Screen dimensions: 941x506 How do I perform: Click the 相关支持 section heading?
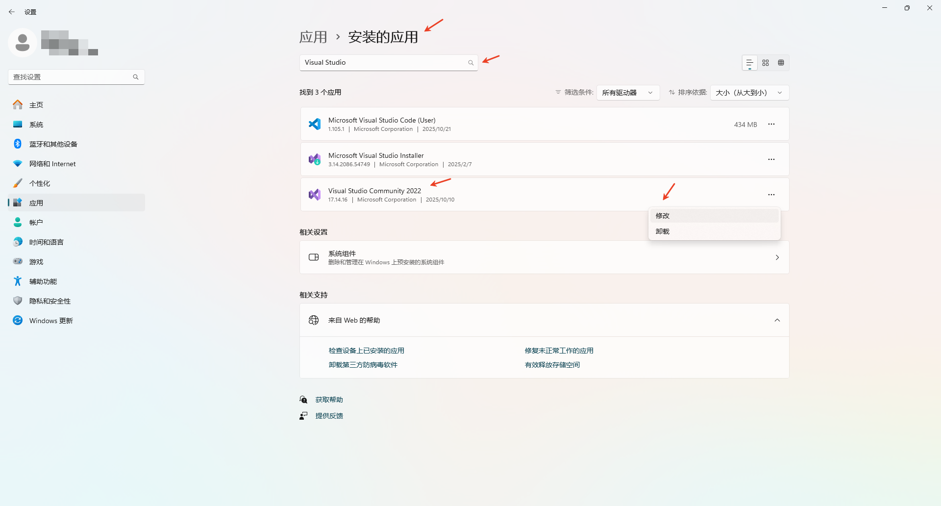pyautogui.click(x=314, y=295)
